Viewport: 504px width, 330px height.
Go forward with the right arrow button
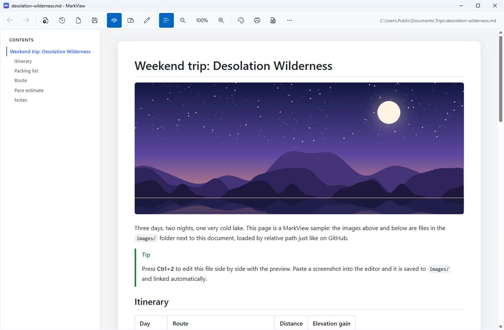[x=26, y=20]
